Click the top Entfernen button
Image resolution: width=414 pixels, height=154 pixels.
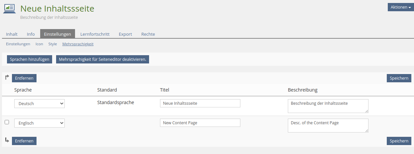24,78
